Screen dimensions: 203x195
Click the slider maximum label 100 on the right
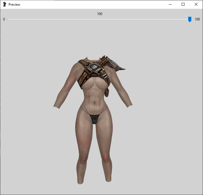pyautogui.click(x=197, y=19)
